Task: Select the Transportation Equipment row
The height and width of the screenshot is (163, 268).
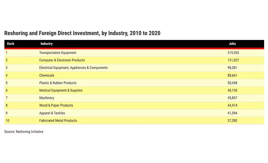Action: pos(134,53)
